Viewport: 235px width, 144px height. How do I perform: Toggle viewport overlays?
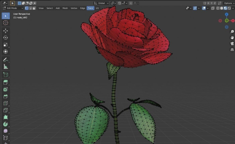tap(204, 8)
